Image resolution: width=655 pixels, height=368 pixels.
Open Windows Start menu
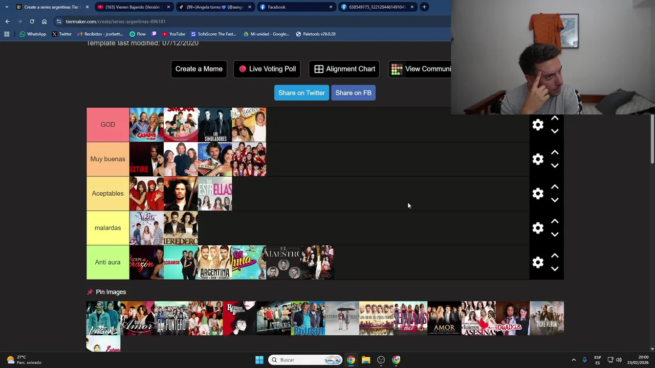point(259,360)
